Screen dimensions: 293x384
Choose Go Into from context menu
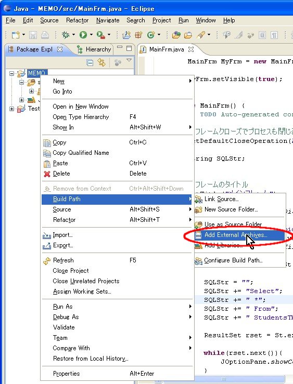click(117, 91)
